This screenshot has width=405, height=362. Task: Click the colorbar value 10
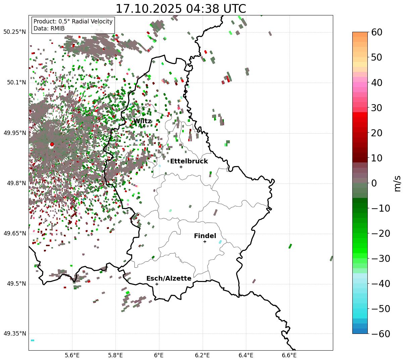pyautogui.click(x=377, y=158)
